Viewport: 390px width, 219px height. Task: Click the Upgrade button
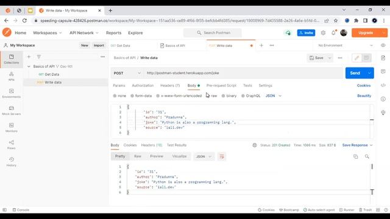click(x=366, y=33)
